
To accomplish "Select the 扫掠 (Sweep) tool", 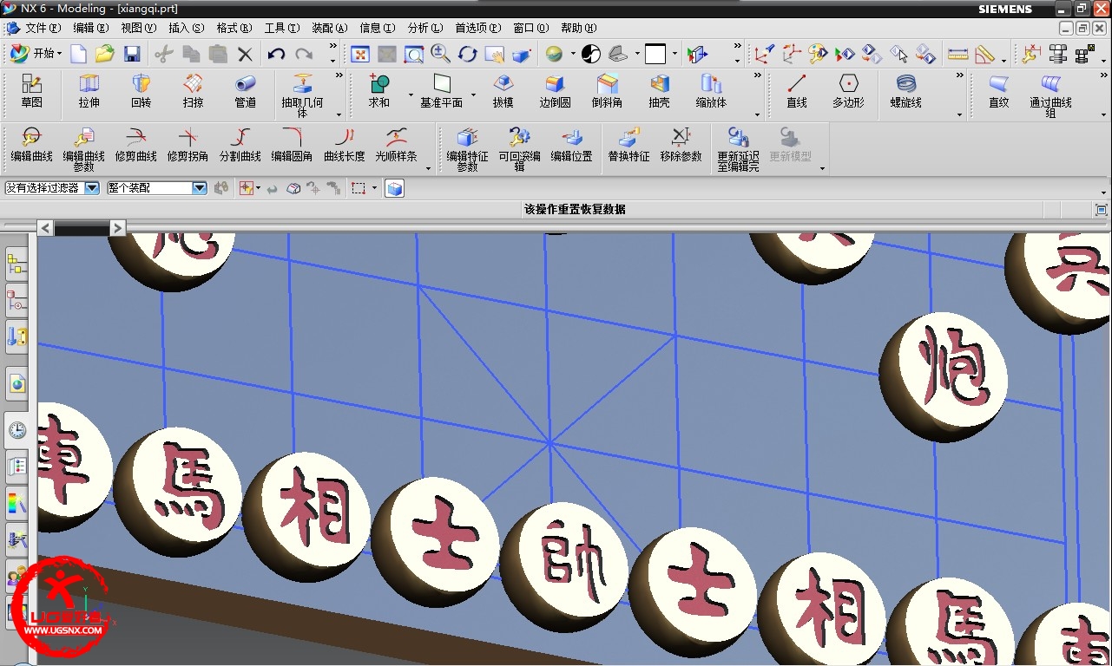I will click(x=193, y=92).
